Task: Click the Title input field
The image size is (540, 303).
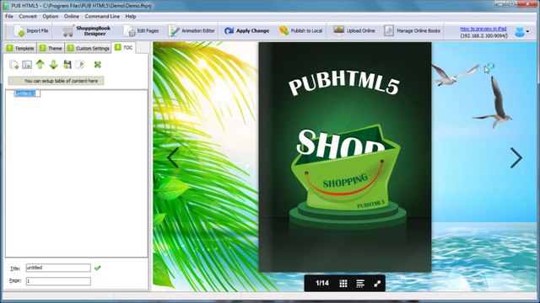Action: click(x=58, y=268)
